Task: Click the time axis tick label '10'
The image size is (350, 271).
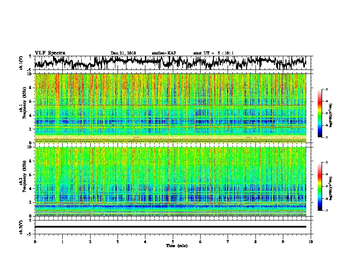Action: [x=311, y=242]
